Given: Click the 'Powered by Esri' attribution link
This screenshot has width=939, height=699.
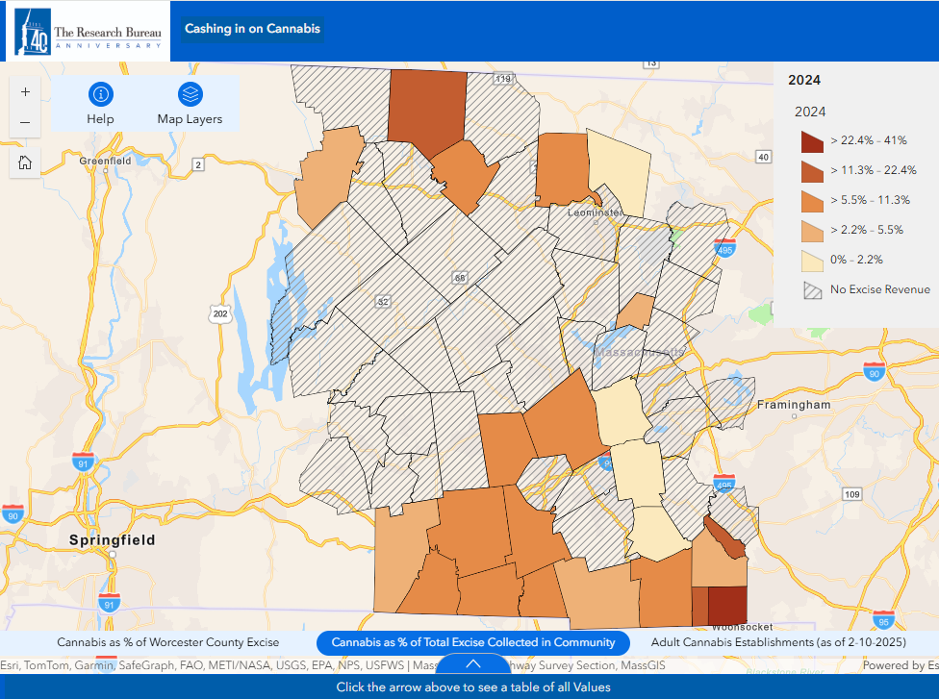Looking at the screenshot, I should click(x=901, y=665).
